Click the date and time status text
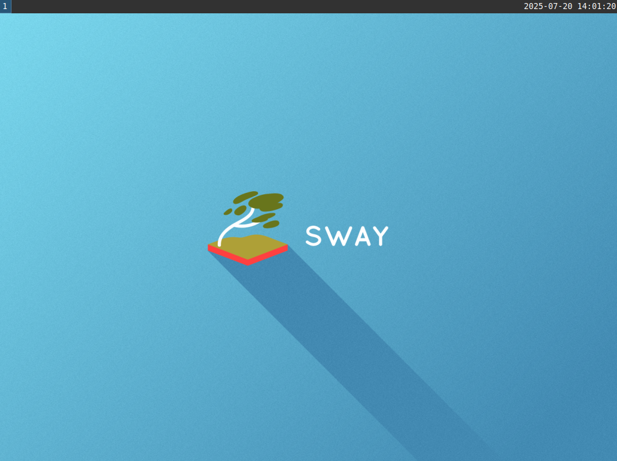This screenshot has width=617, height=461. 569,6
